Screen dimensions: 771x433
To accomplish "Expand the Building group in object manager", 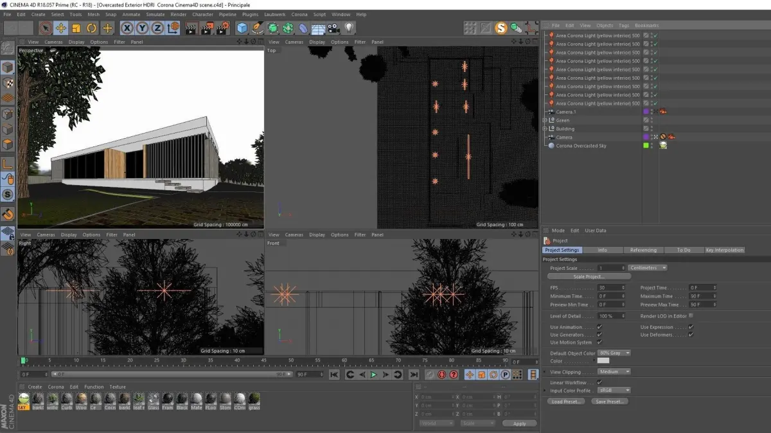I will [x=545, y=128].
